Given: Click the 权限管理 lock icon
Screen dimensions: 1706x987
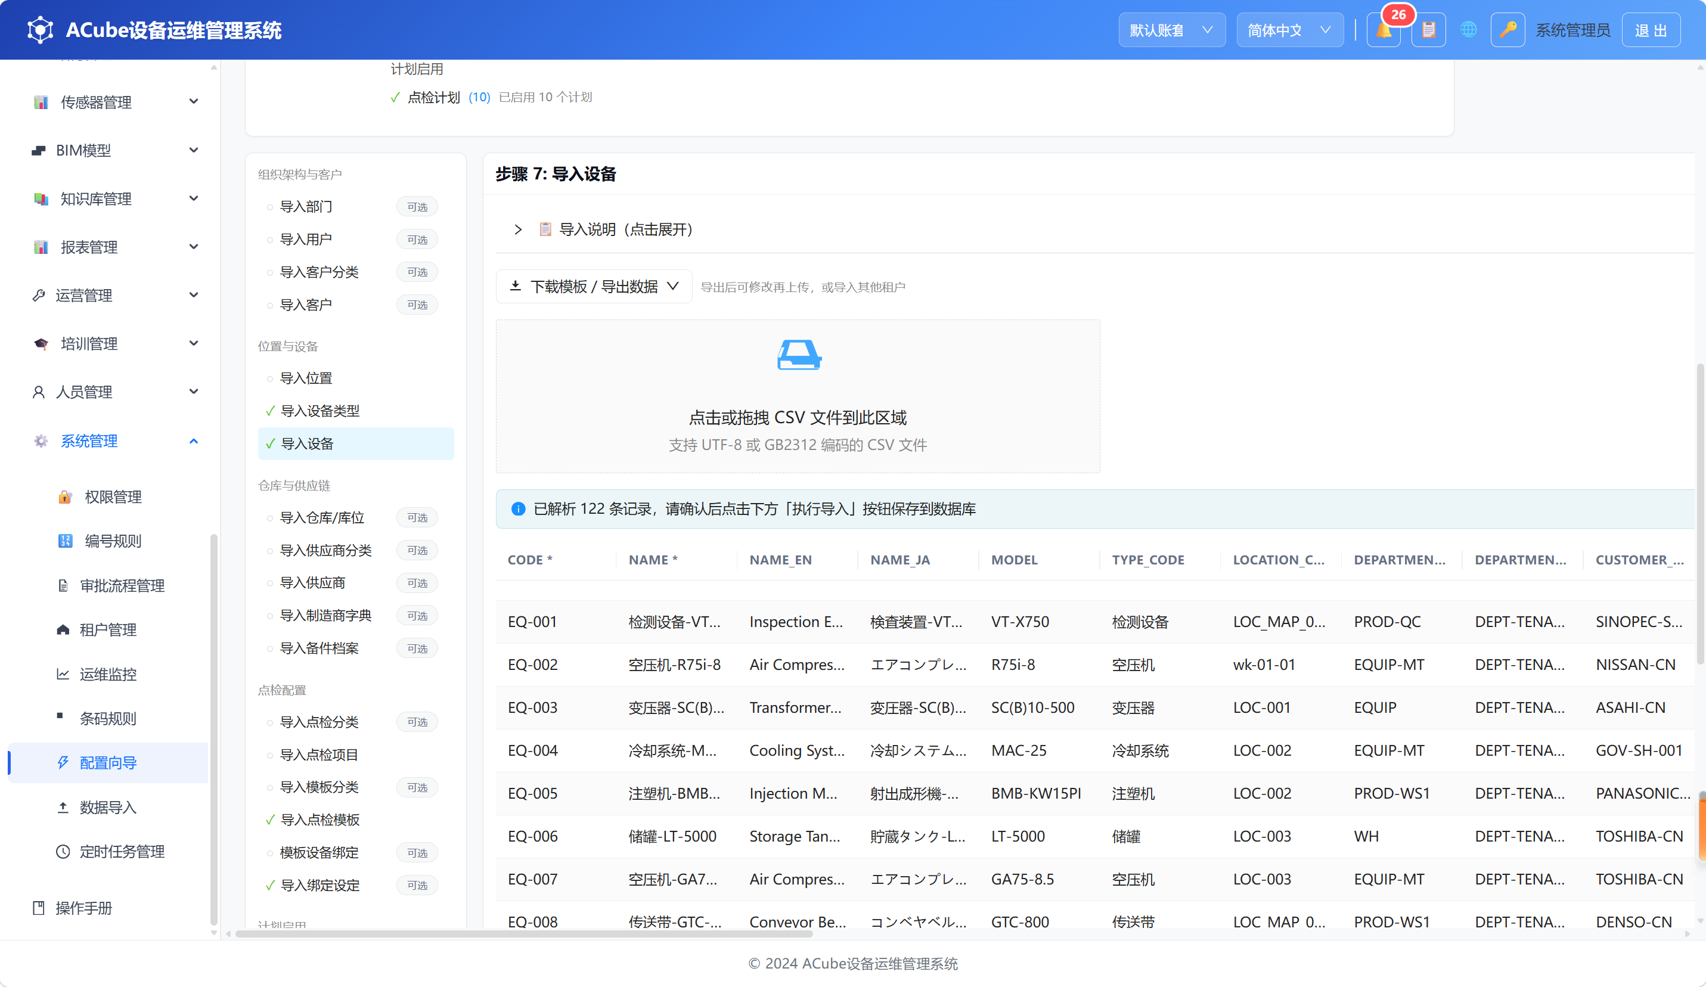Looking at the screenshot, I should click(65, 497).
